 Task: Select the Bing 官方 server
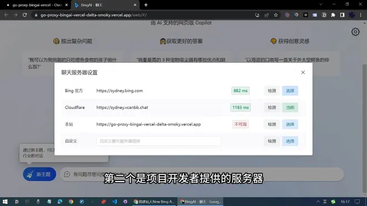point(290,91)
